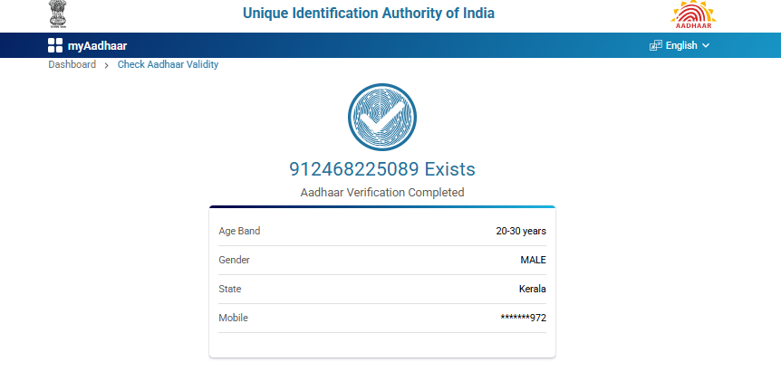This screenshot has height=381, width=781.
Task: Click the Gender row label
Action: click(x=234, y=260)
